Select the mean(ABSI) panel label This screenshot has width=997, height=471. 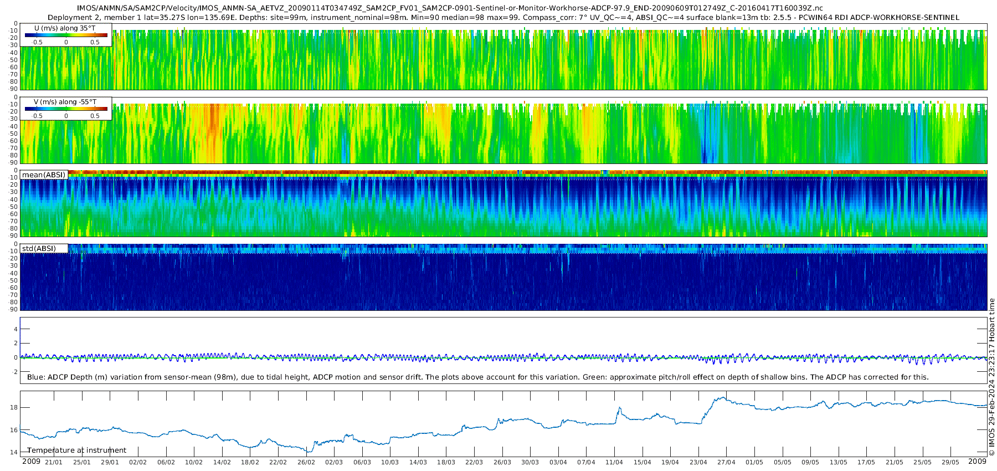coord(44,175)
